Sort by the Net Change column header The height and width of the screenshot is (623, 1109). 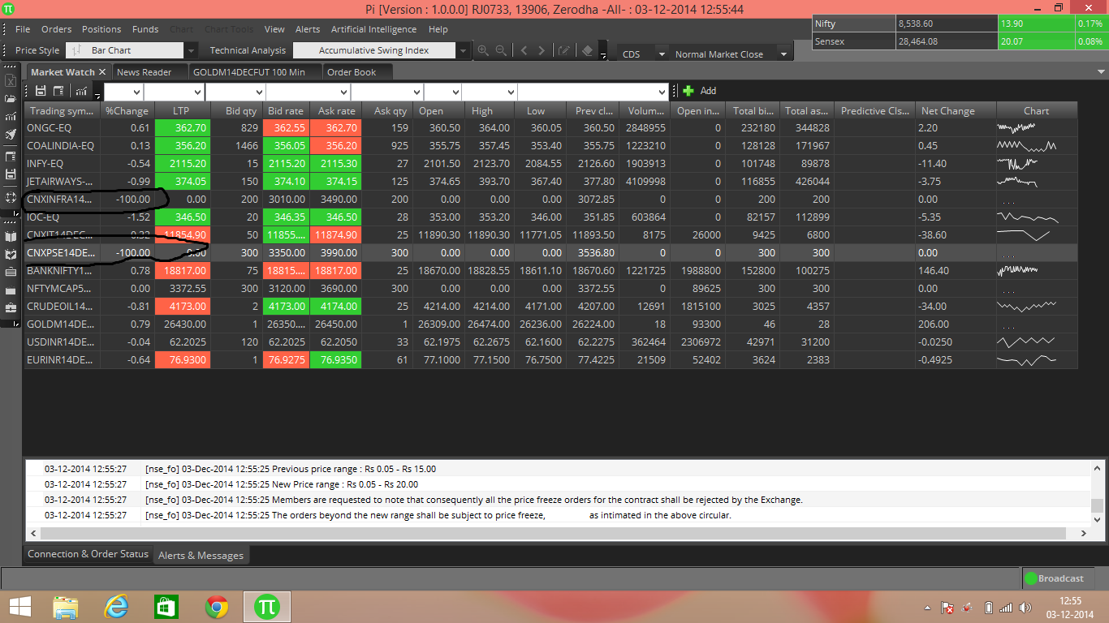click(956, 111)
